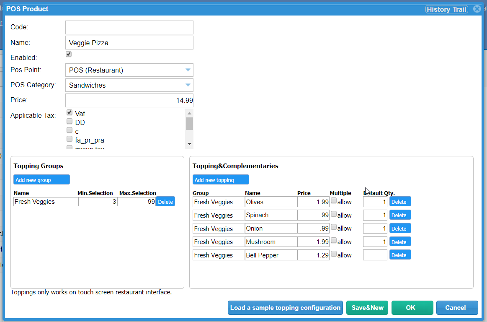487x322 pixels.
Task: Close the POS Product dialog with X icon
Action: pos(477,9)
